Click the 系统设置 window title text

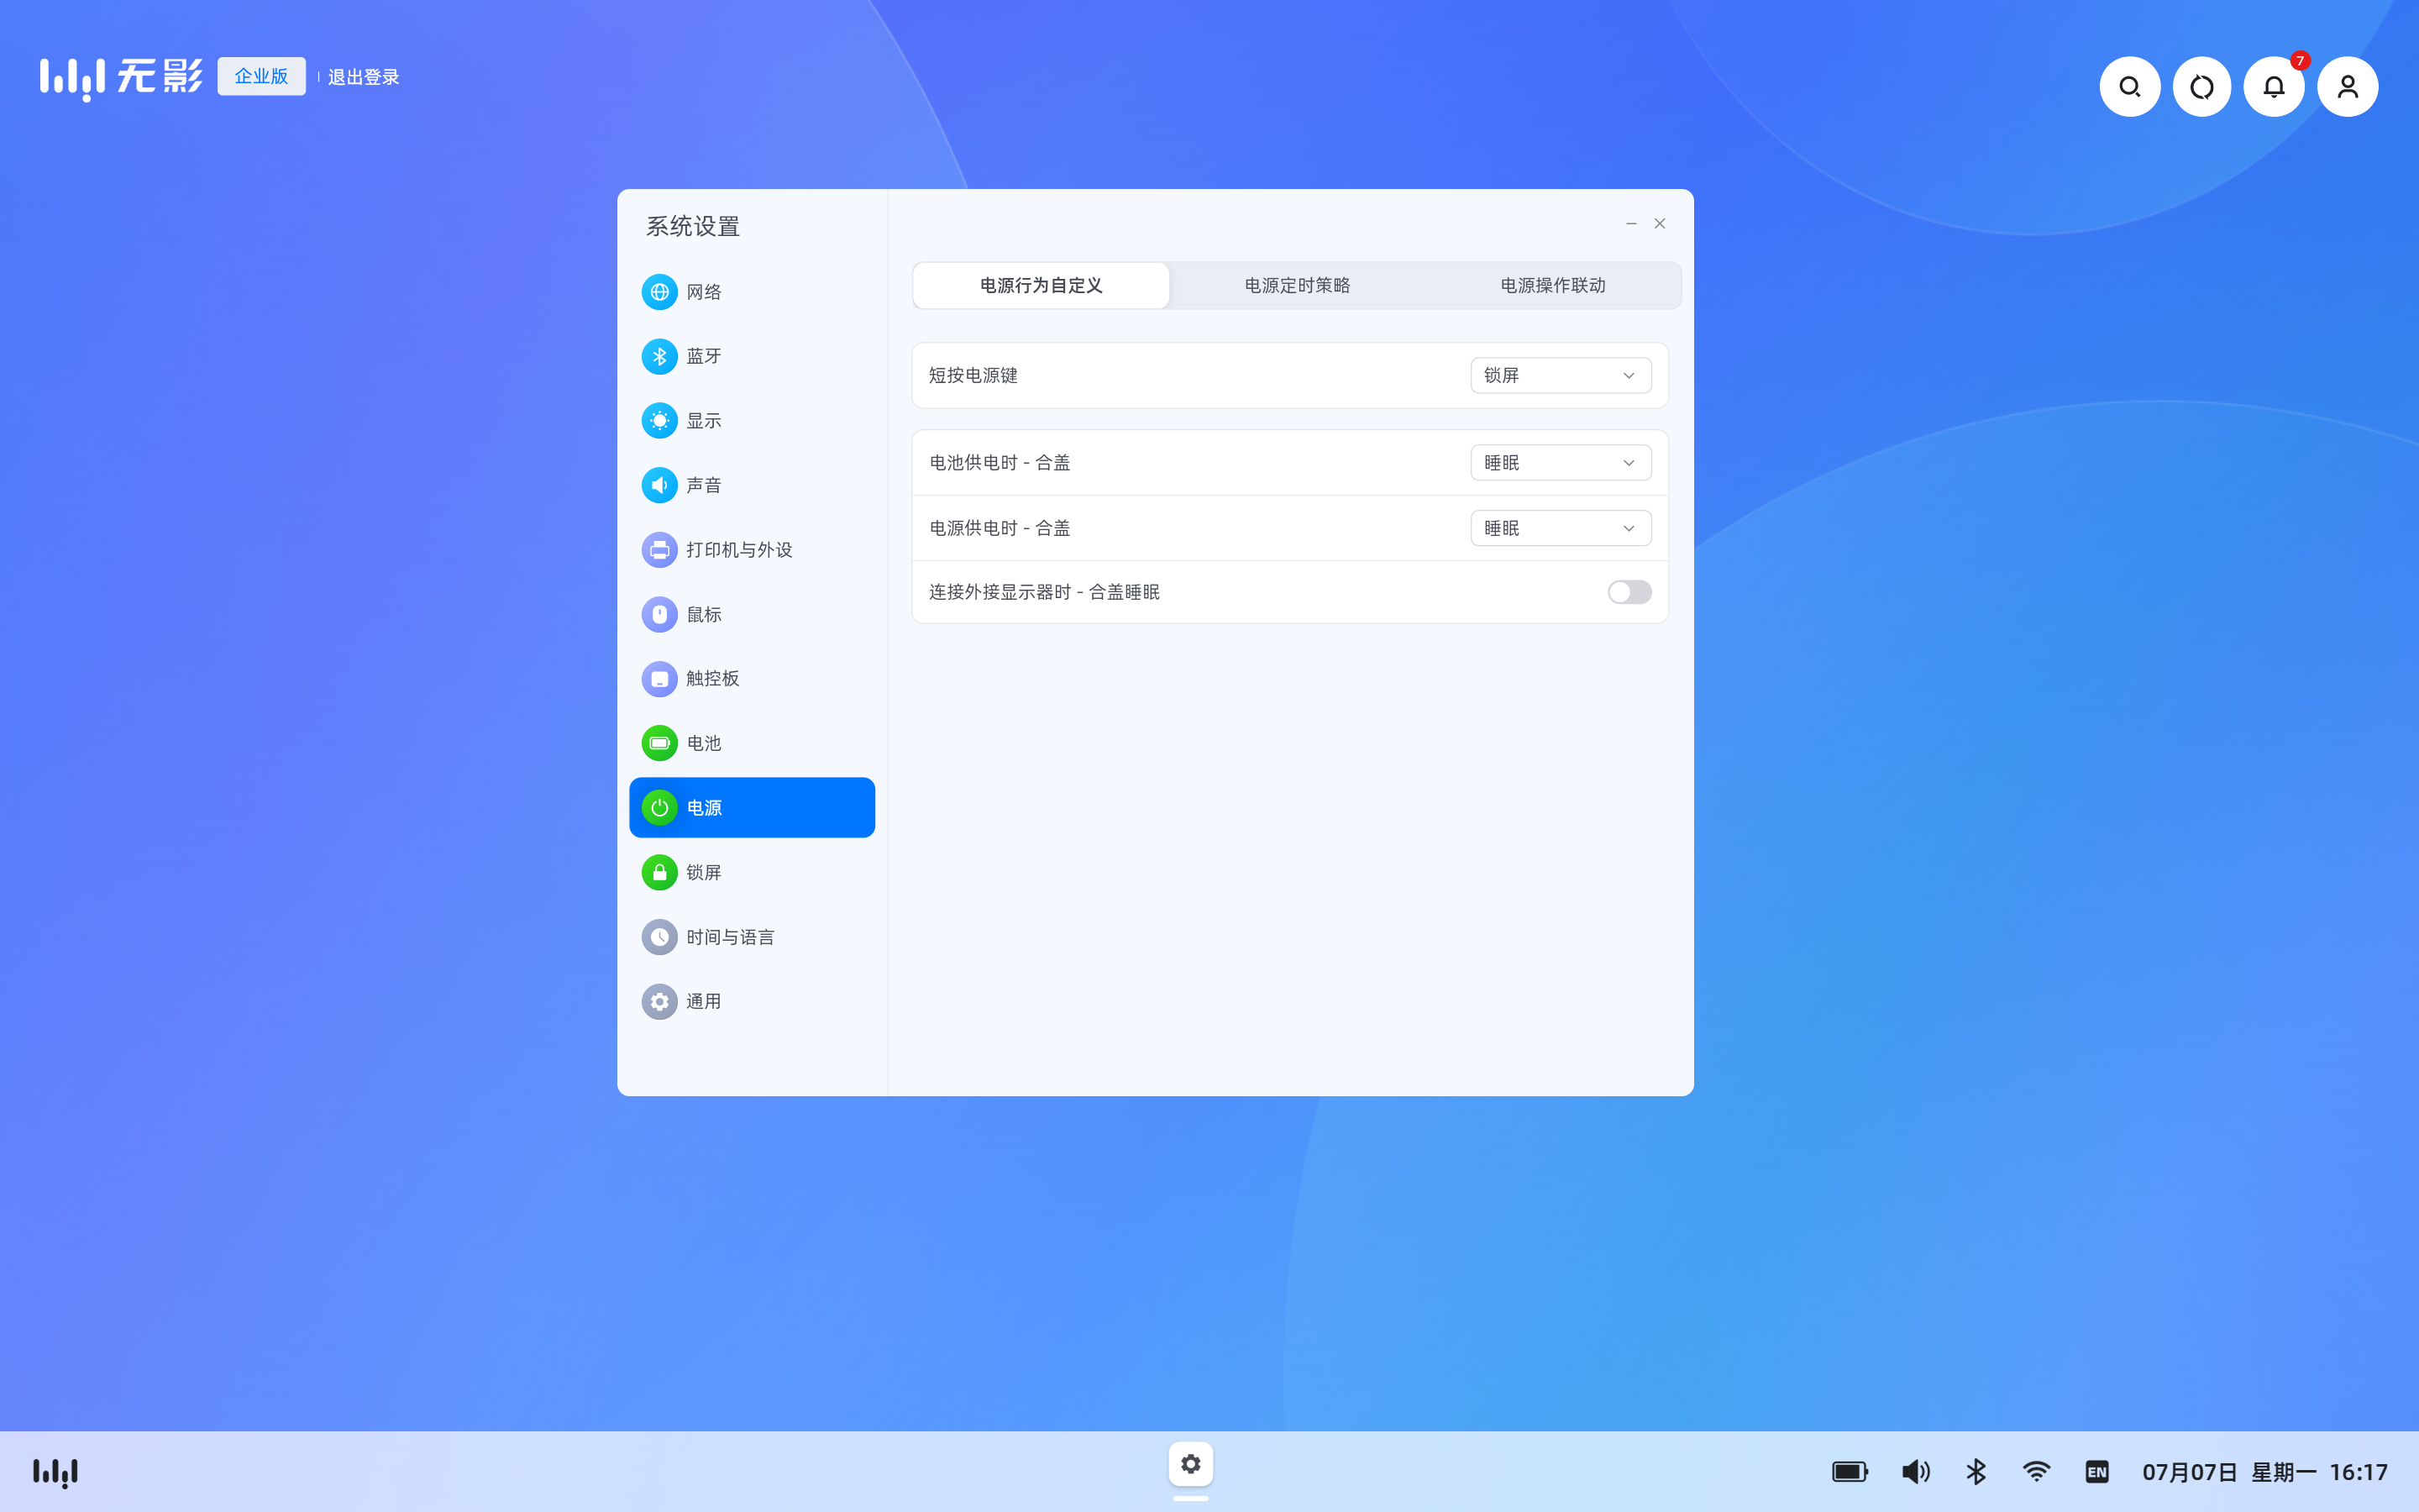pyautogui.click(x=693, y=227)
